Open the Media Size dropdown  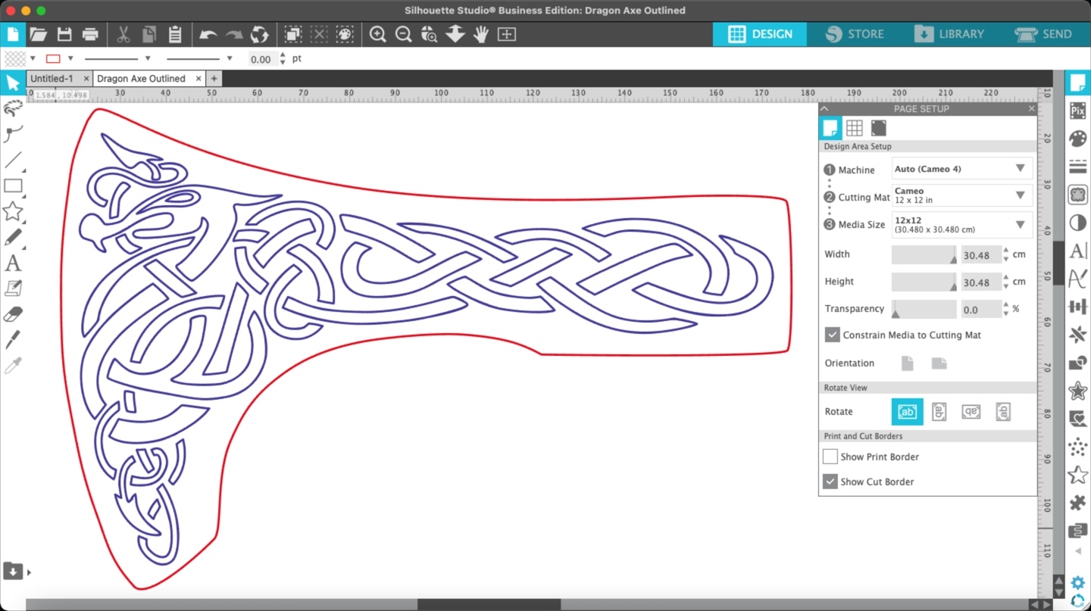[961, 225]
